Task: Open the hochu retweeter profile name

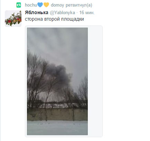Action: pos(31,5)
